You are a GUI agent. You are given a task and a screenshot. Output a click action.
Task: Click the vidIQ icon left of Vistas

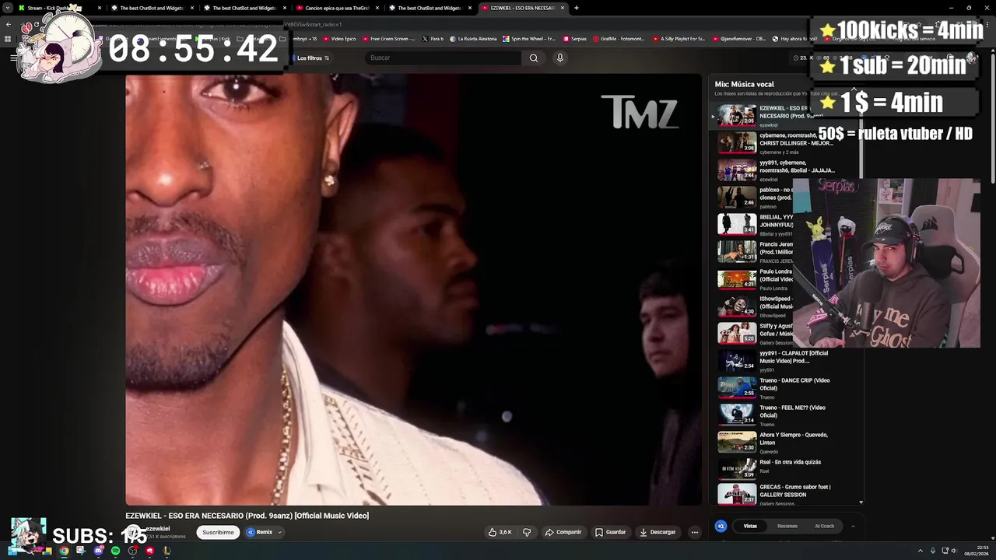coord(721,526)
